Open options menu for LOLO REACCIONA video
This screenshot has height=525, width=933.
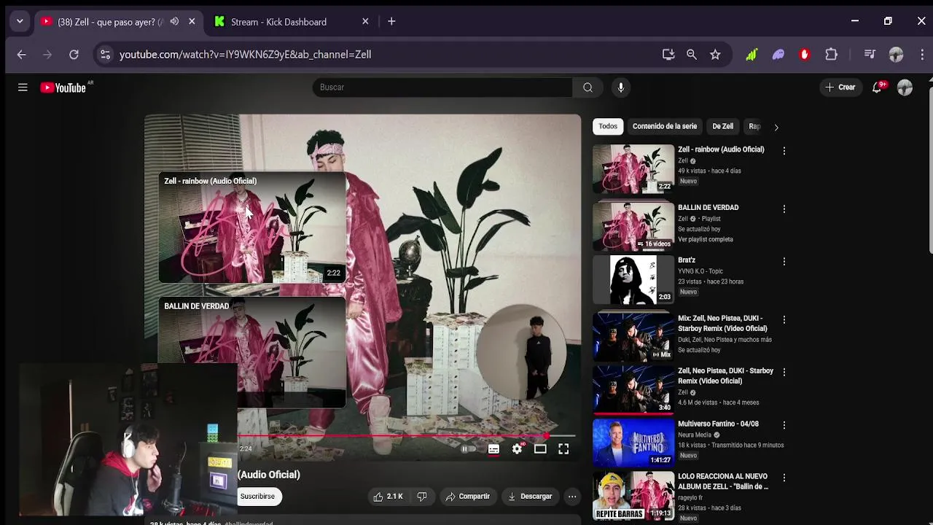click(x=784, y=478)
